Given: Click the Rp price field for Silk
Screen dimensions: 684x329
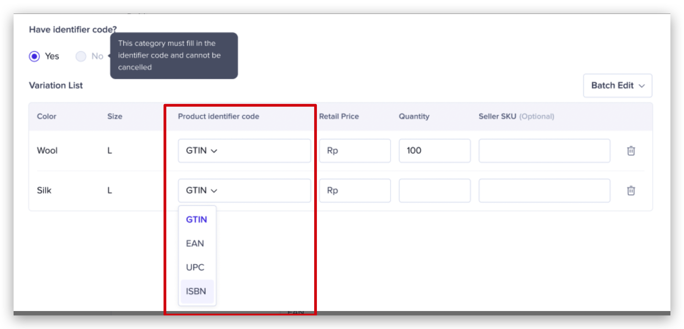Looking at the screenshot, I should click(355, 190).
